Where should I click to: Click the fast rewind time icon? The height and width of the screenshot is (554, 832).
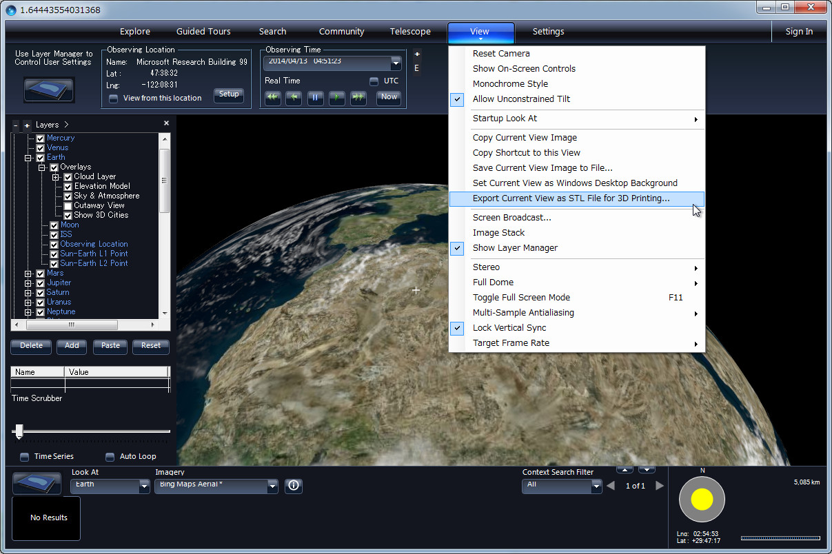pos(273,97)
